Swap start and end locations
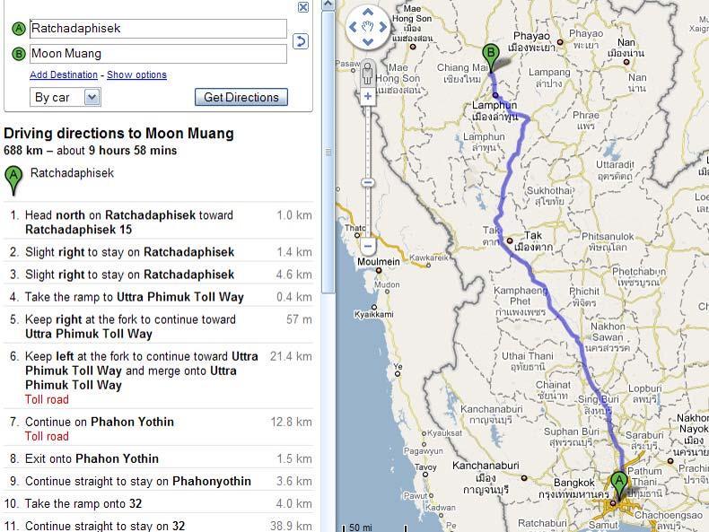 click(x=301, y=41)
